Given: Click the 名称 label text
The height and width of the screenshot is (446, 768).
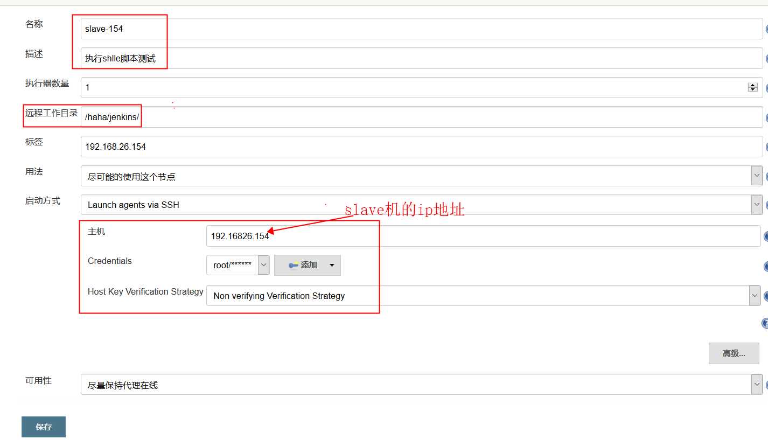Looking at the screenshot, I should pos(34,24).
